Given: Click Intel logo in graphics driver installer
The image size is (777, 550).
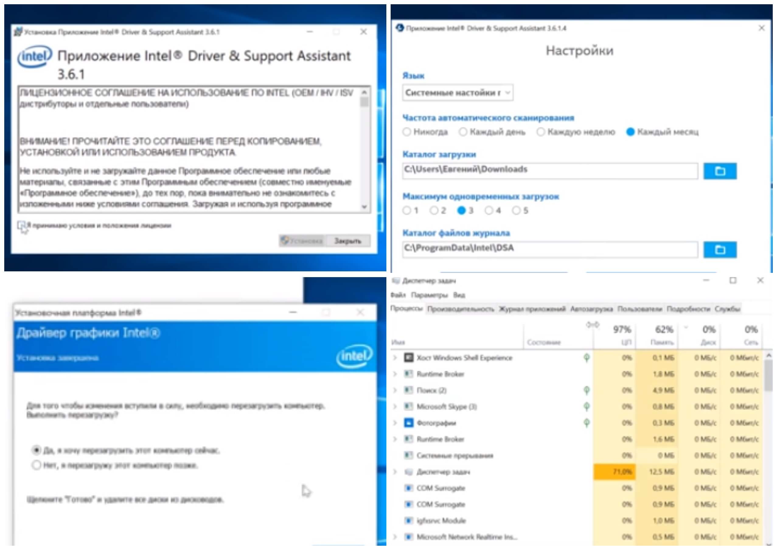Looking at the screenshot, I should tap(354, 356).
